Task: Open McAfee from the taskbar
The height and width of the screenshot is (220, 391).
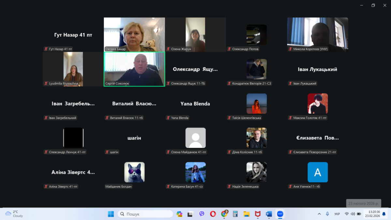Action: coord(258,214)
